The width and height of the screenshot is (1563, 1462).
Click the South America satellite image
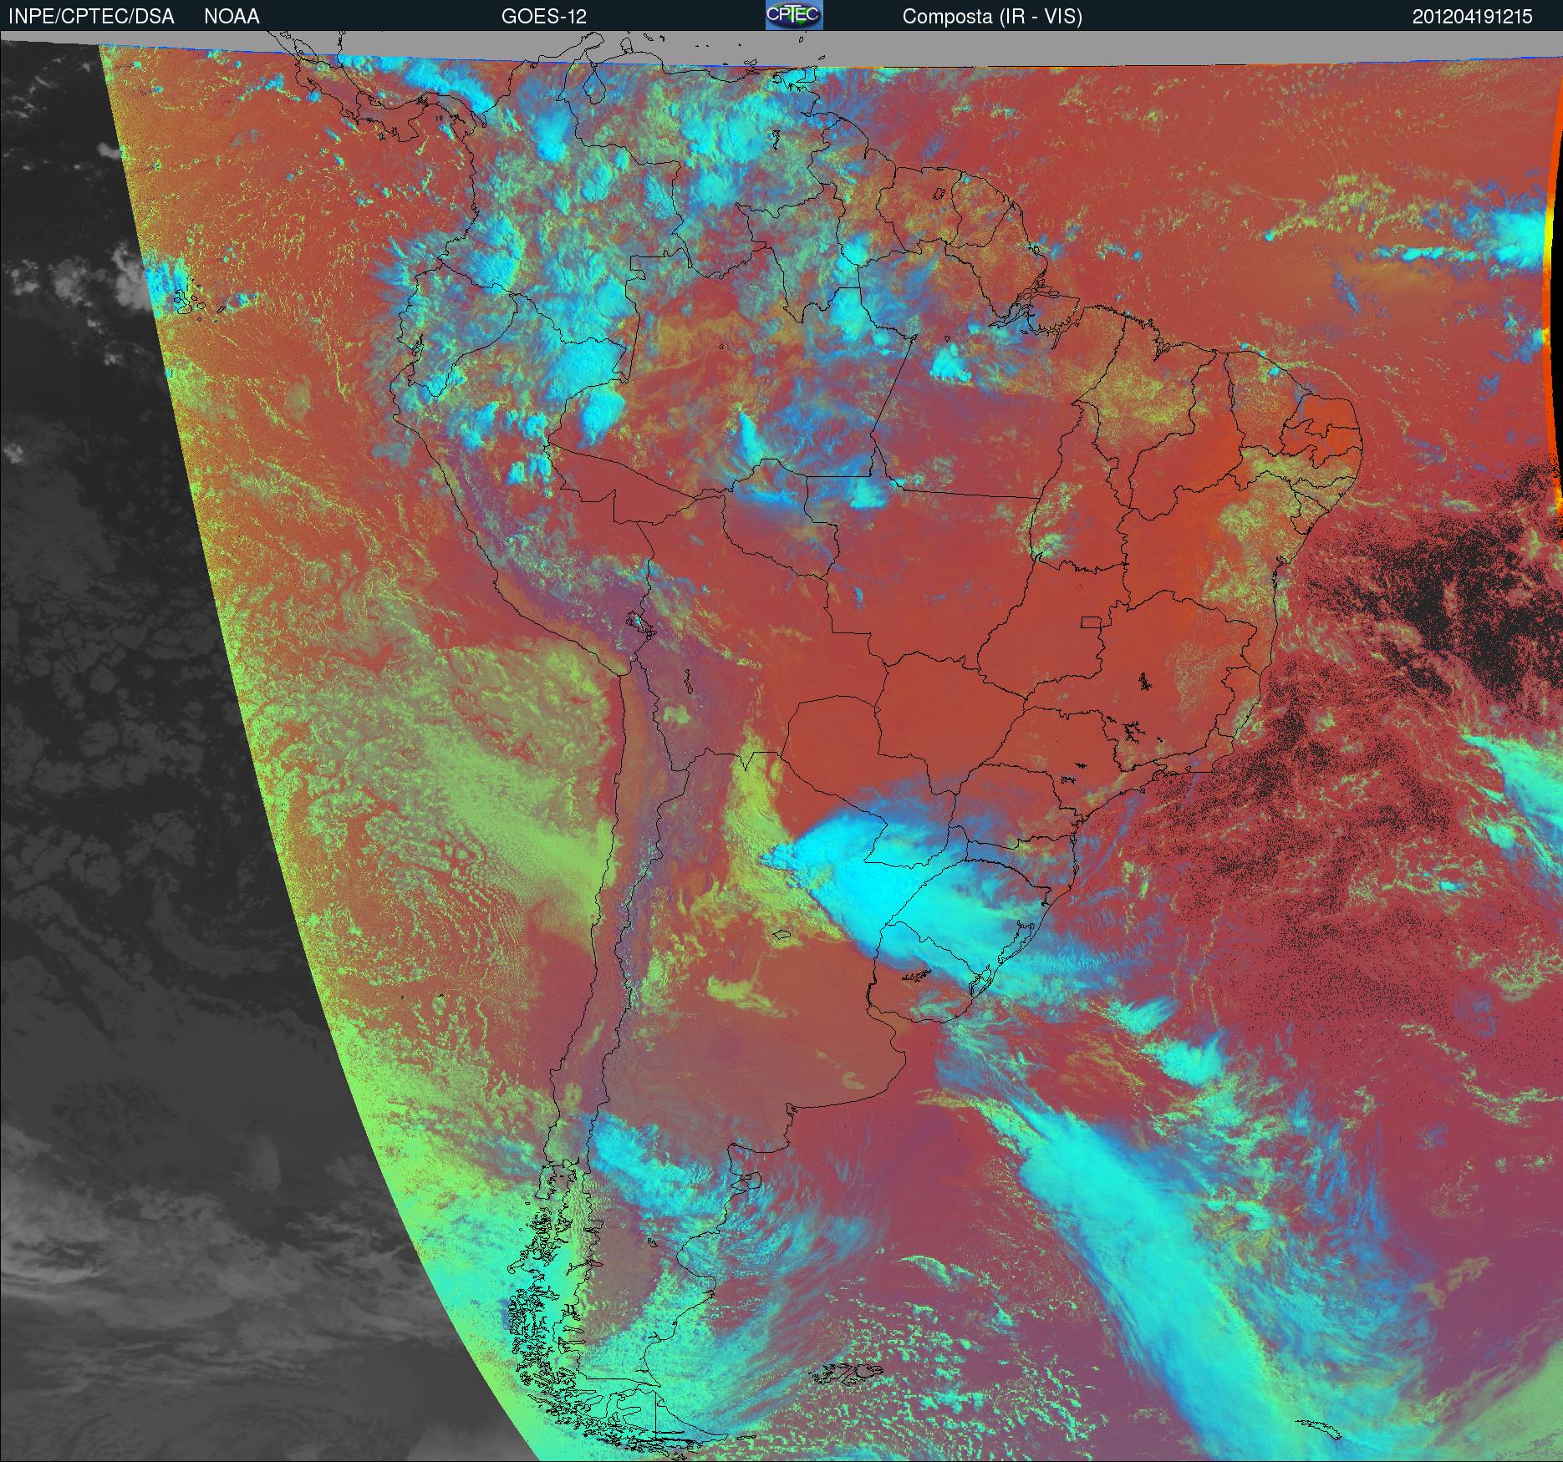(x=781, y=746)
